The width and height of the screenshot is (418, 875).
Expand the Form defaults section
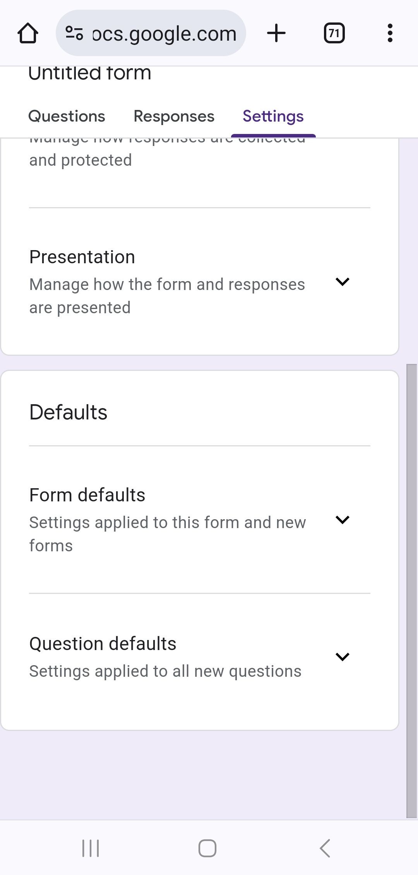(x=343, y=520)
